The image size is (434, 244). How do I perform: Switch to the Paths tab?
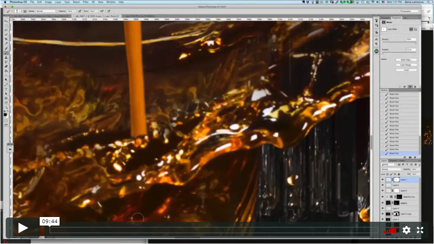point(402,161)
